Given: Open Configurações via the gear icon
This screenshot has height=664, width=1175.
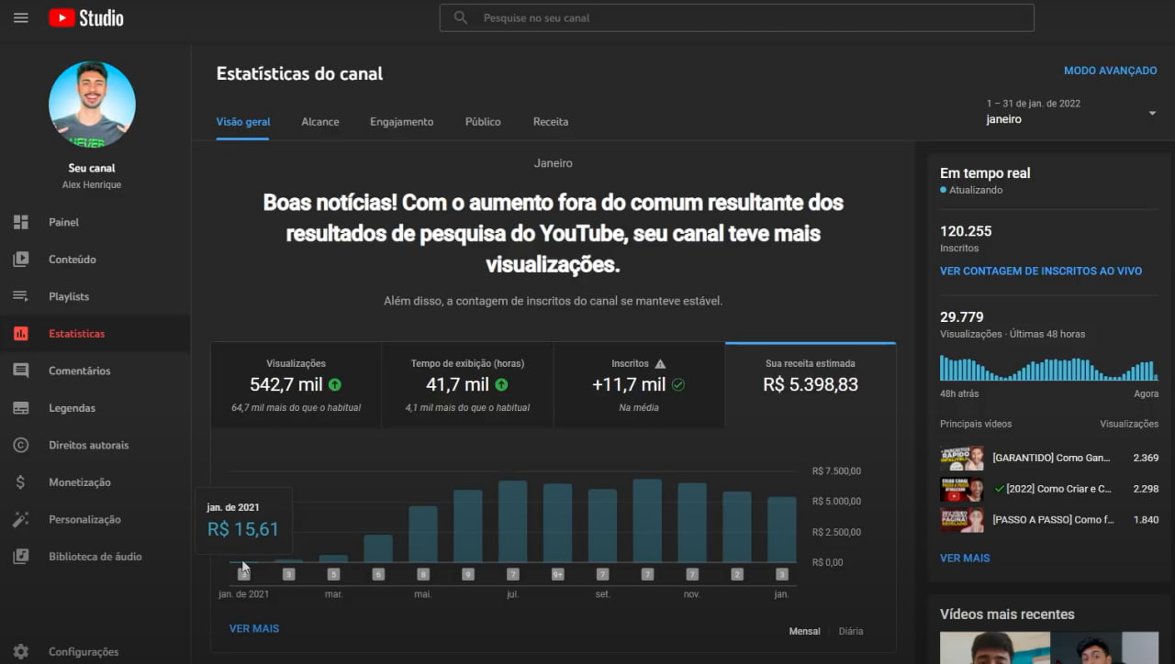Looking at the screenshot, I should pos(21,651).
